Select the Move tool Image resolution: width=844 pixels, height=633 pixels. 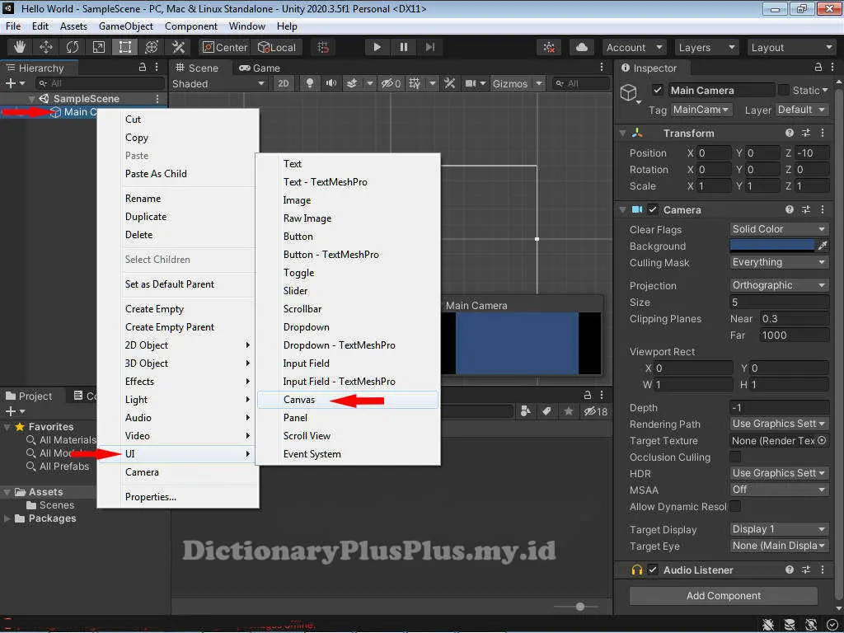click(x=46, y=47)
